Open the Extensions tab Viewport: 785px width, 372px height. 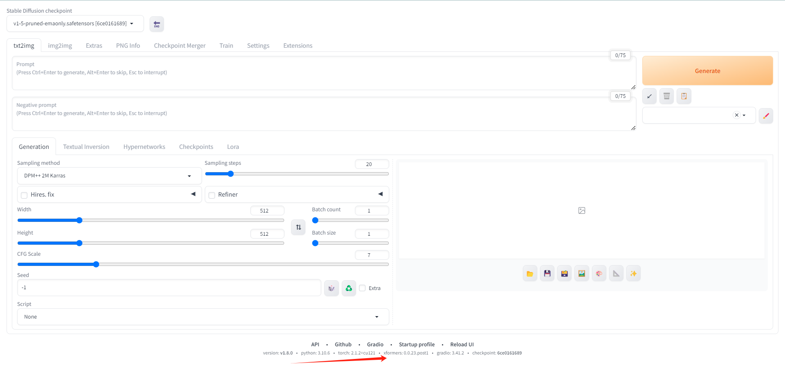click(x=298, y=46)
